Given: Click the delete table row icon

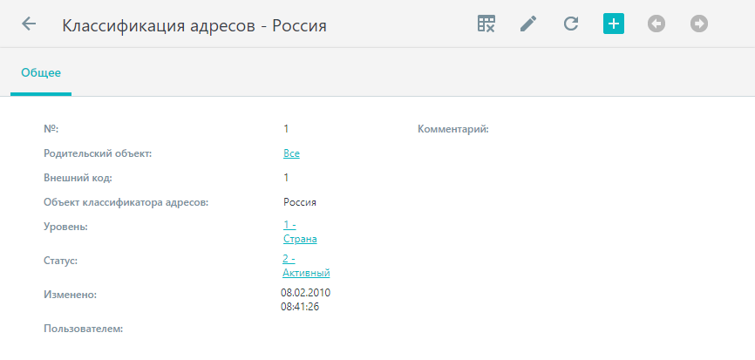Looking at the screenshot, I should point(486,24).
